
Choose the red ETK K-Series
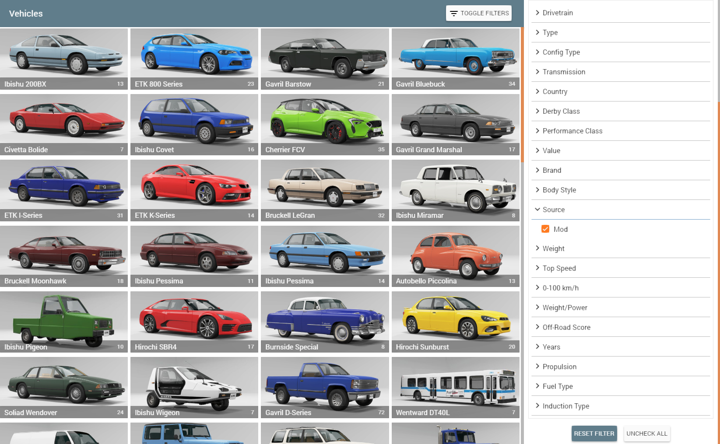coord(194,190)
